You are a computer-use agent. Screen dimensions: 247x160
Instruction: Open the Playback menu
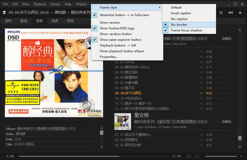[40, 4]
